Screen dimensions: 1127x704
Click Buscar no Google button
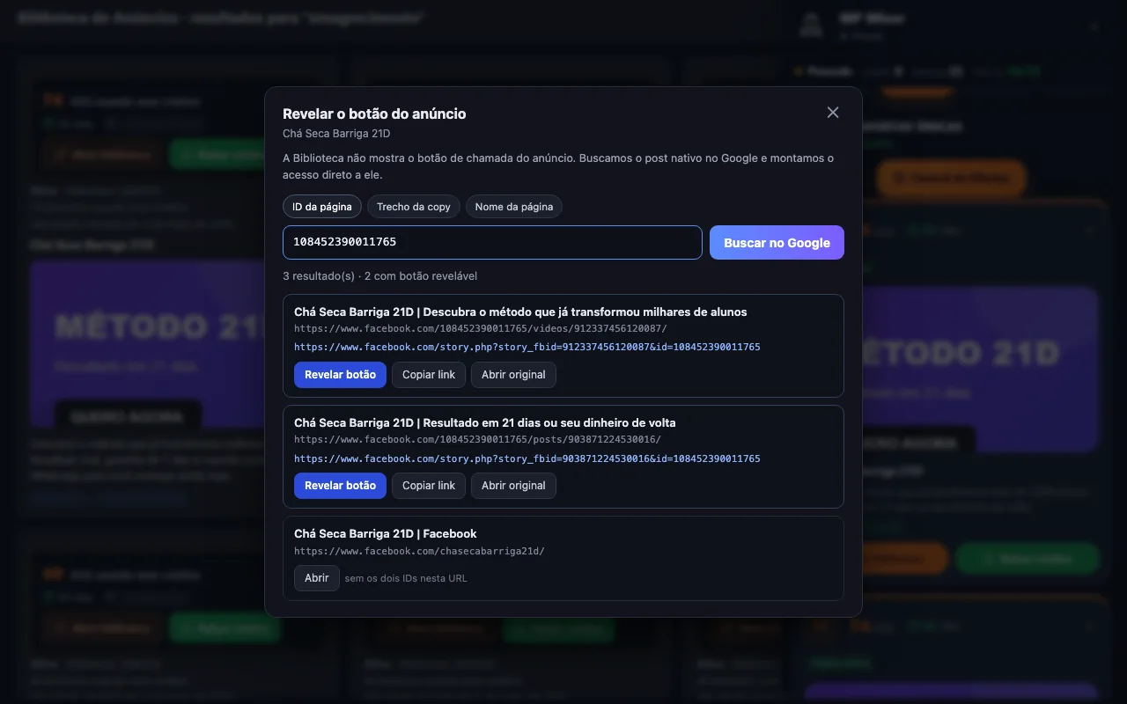tap(777, 243)
